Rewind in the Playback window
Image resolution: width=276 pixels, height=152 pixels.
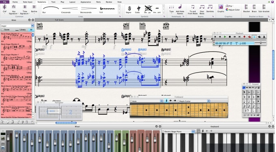(x=220, y=37)
